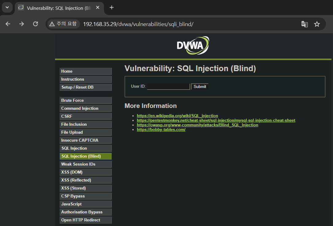Click the page tab favicon

click(21, 8)
